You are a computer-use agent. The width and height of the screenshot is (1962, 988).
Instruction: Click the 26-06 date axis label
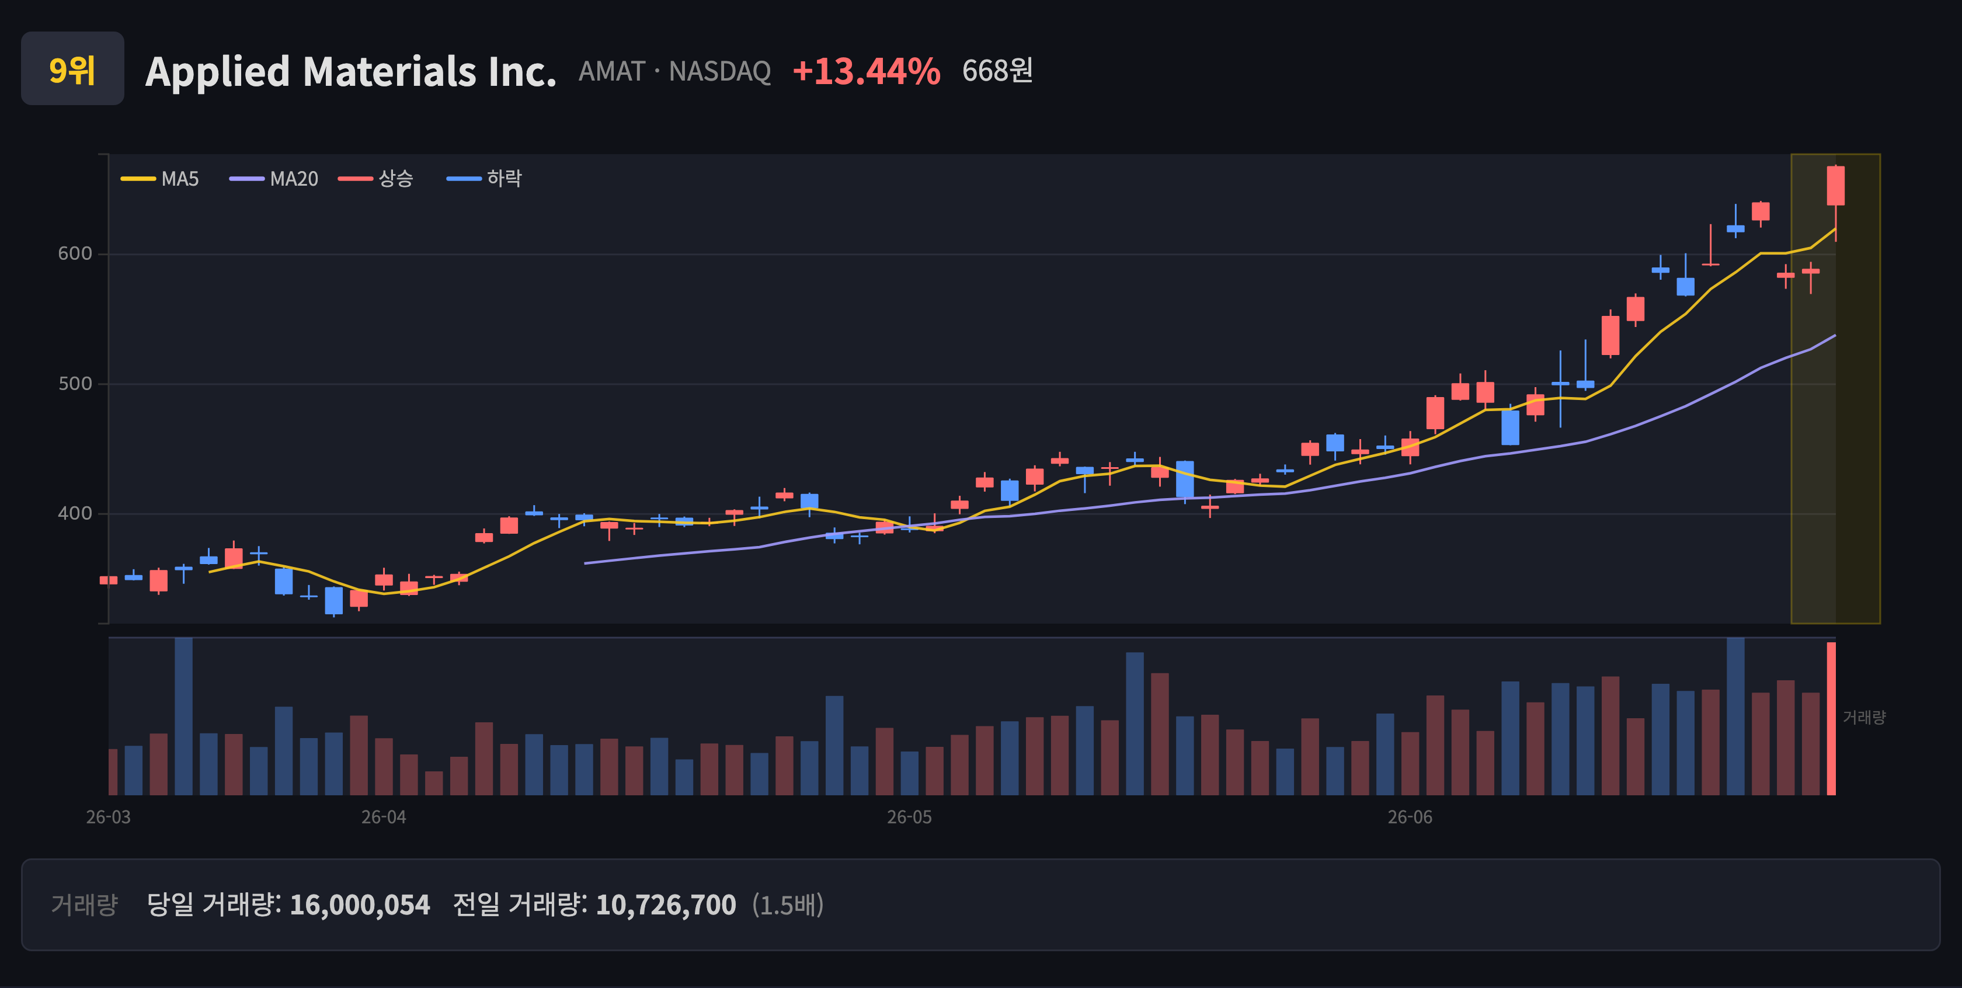coord(1410,817)
